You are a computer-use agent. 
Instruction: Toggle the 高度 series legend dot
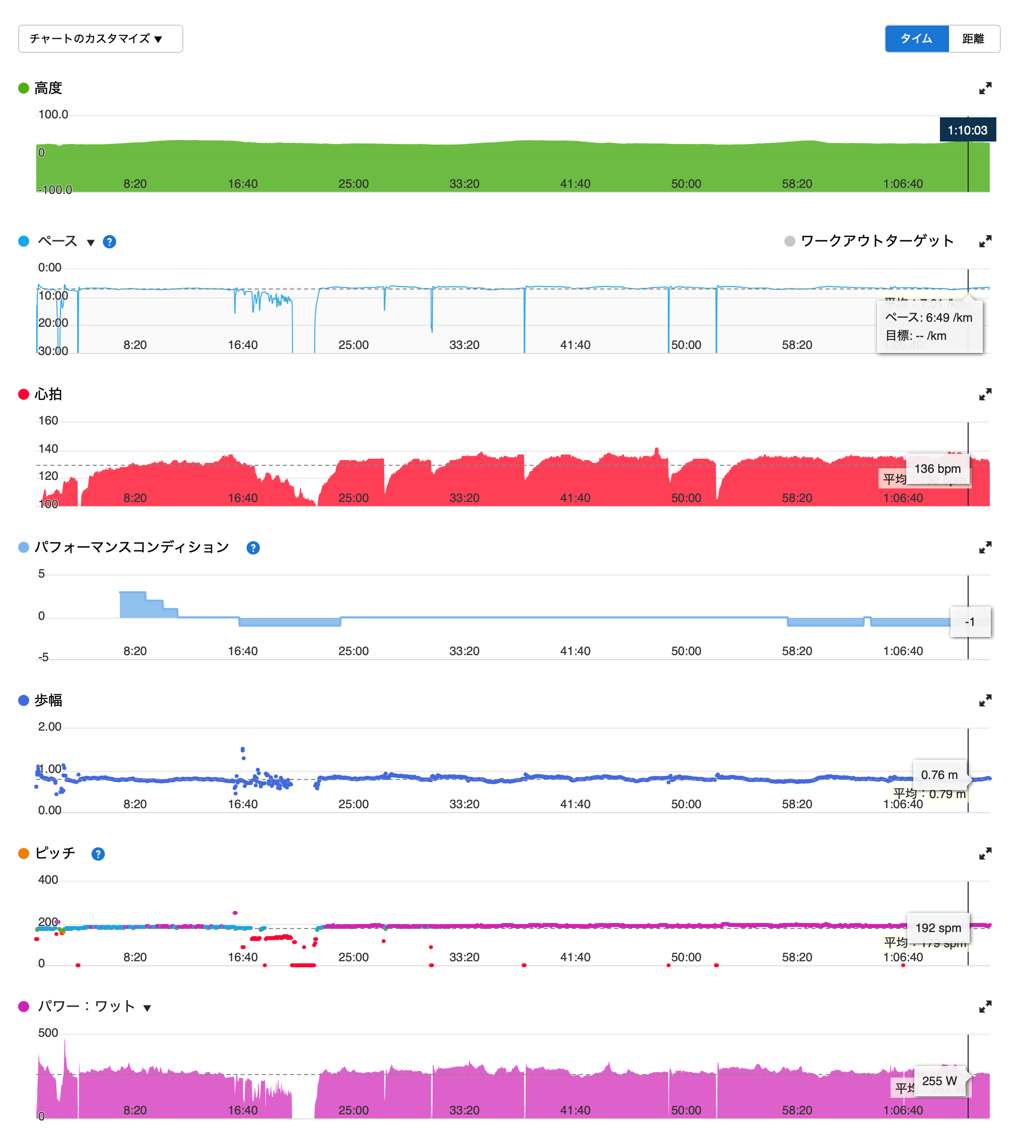tap(23, 88)
